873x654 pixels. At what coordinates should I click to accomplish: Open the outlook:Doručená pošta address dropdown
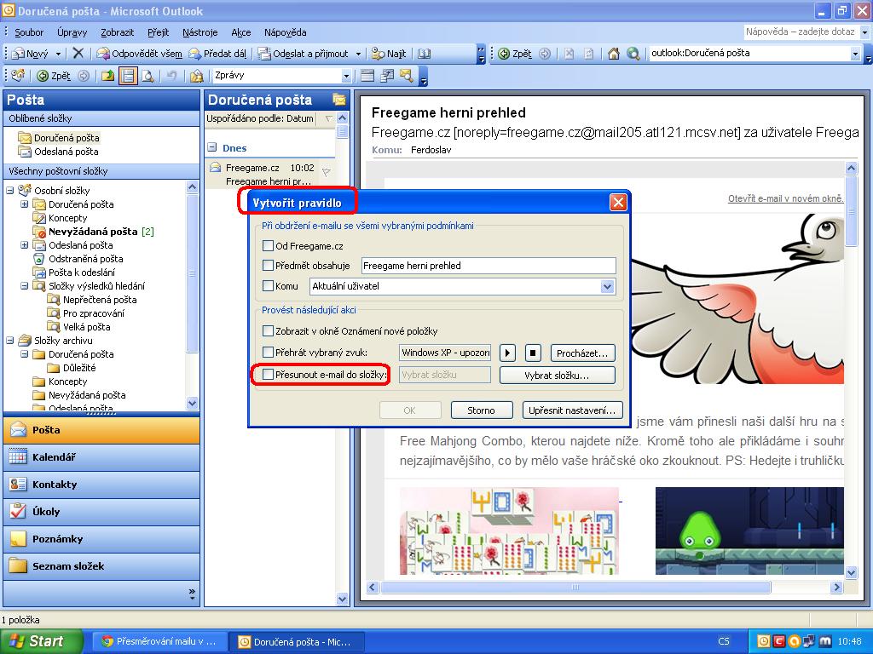click(855, 54)
